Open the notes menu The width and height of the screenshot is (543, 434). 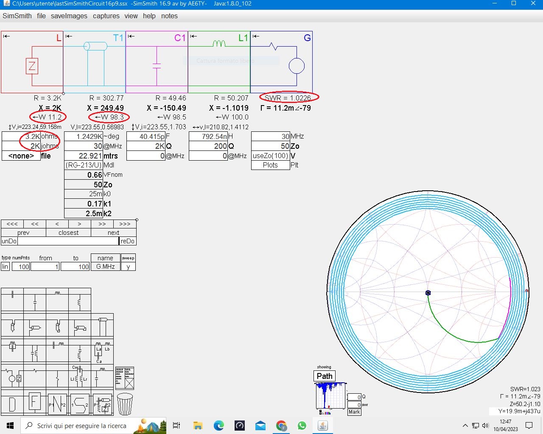(169, 16)
